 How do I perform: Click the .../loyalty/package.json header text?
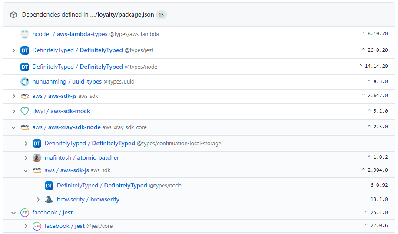122,15
